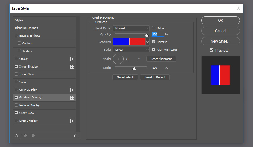Screen dimensions: 253x147
Task: Open the Blend Mode dropdown
Action: pyautogui.click(x=131, y=28)
